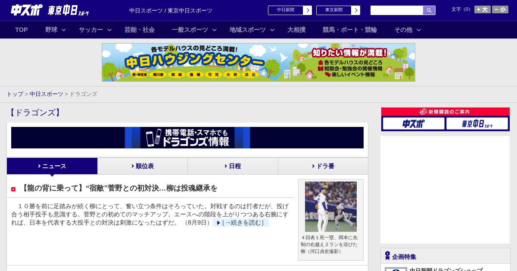
Task: Open the 野球 navigation menu
Action: click(51, 30)
